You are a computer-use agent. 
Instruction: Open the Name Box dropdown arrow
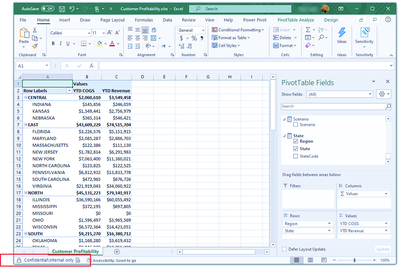coord(47,66)
